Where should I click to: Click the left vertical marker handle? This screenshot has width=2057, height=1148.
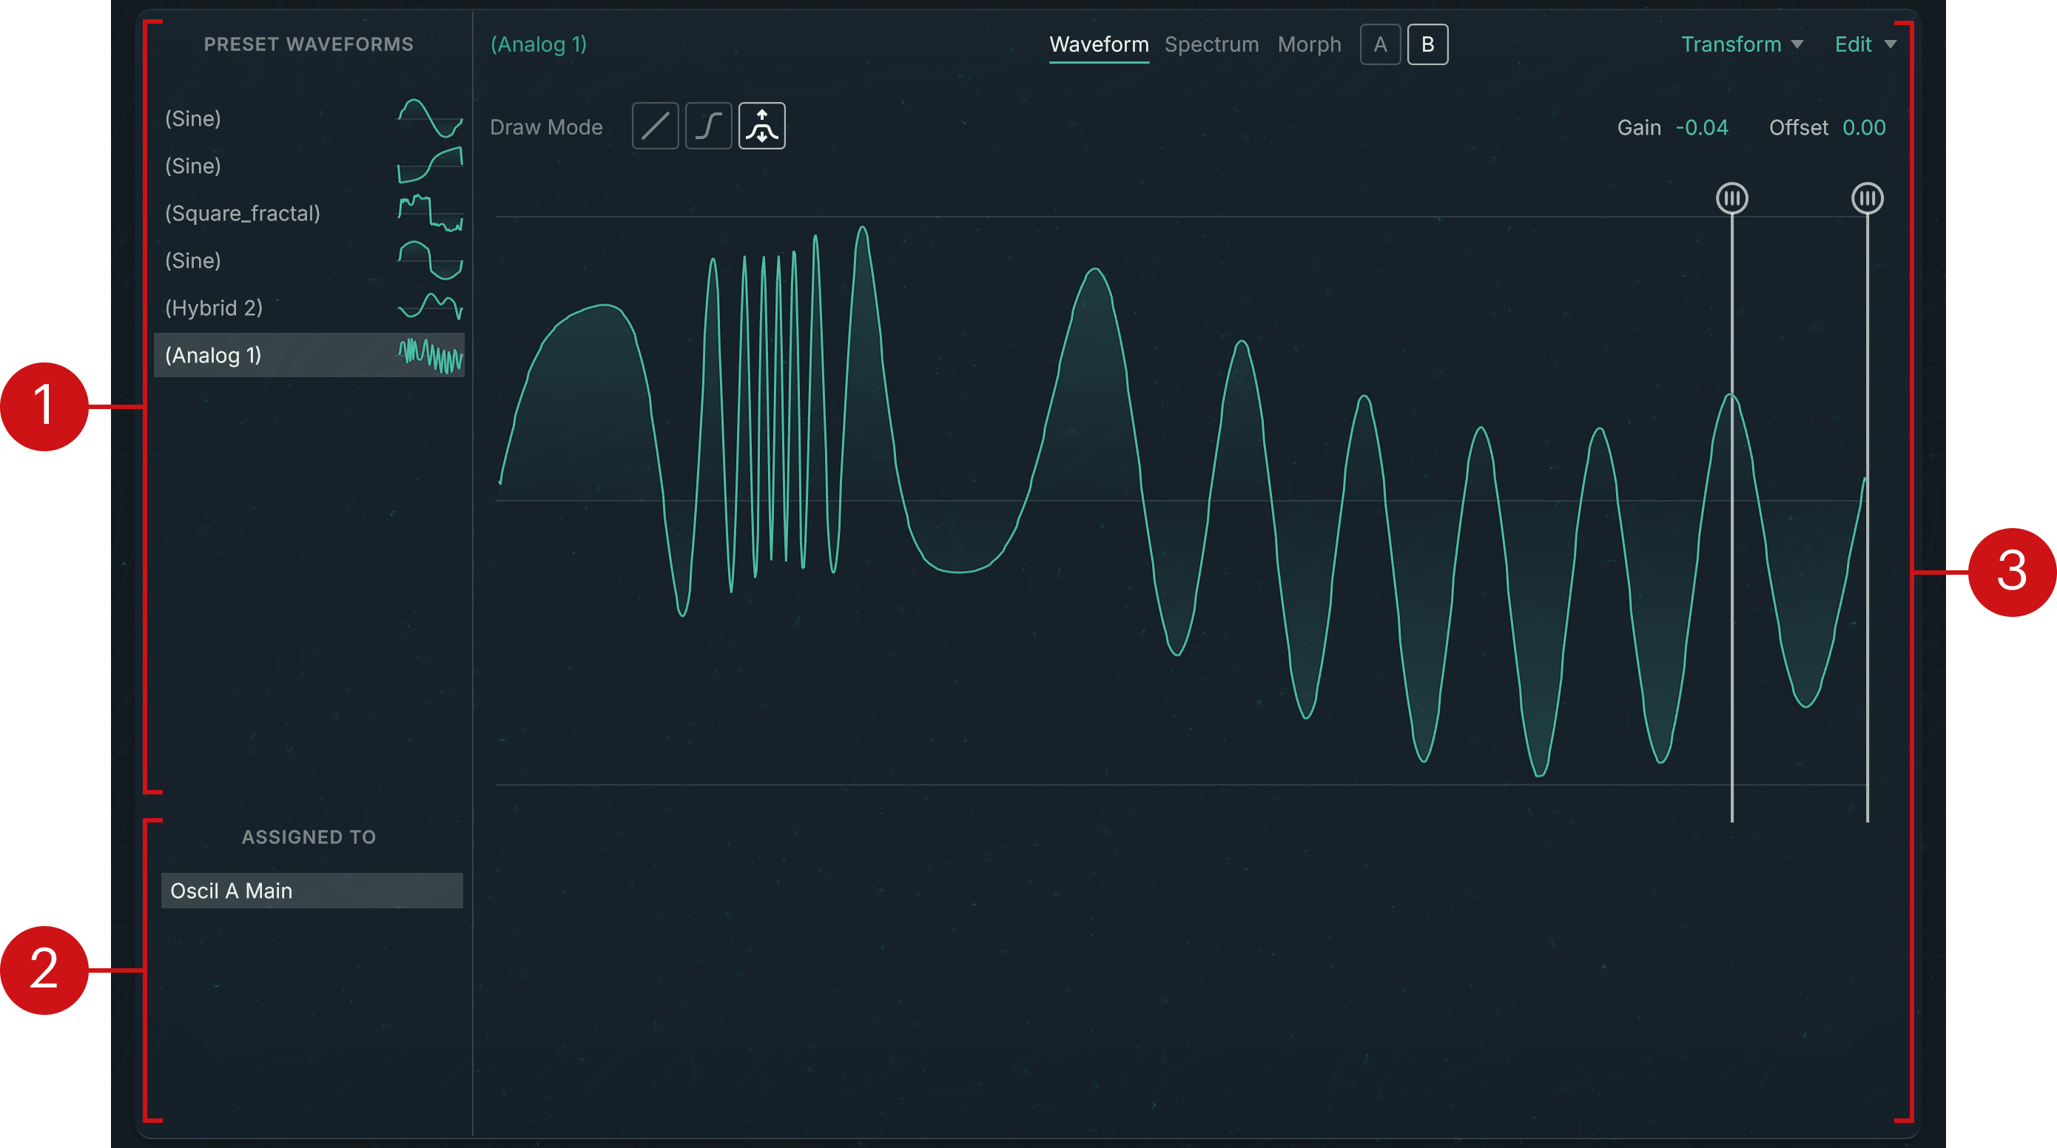click(x=1731, y=198)
